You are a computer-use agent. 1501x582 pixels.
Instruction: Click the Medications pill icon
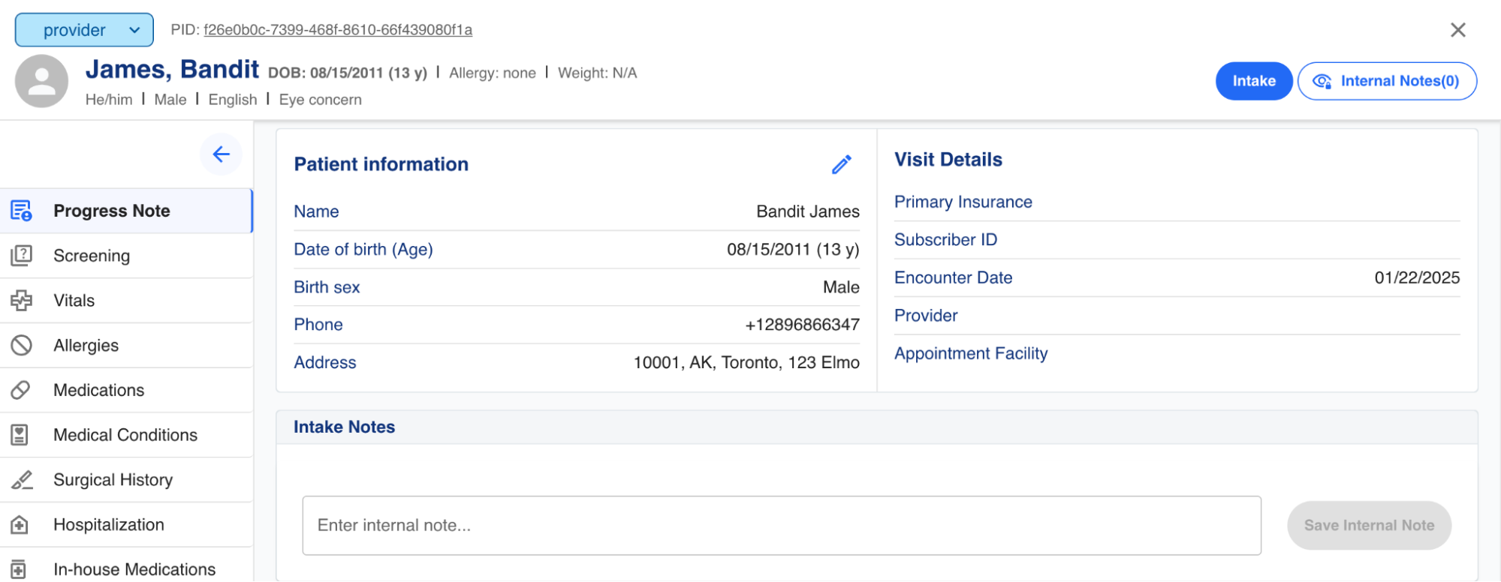[21, 390]
